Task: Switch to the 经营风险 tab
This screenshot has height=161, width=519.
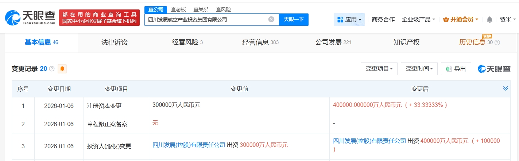Action: point(187,43)
